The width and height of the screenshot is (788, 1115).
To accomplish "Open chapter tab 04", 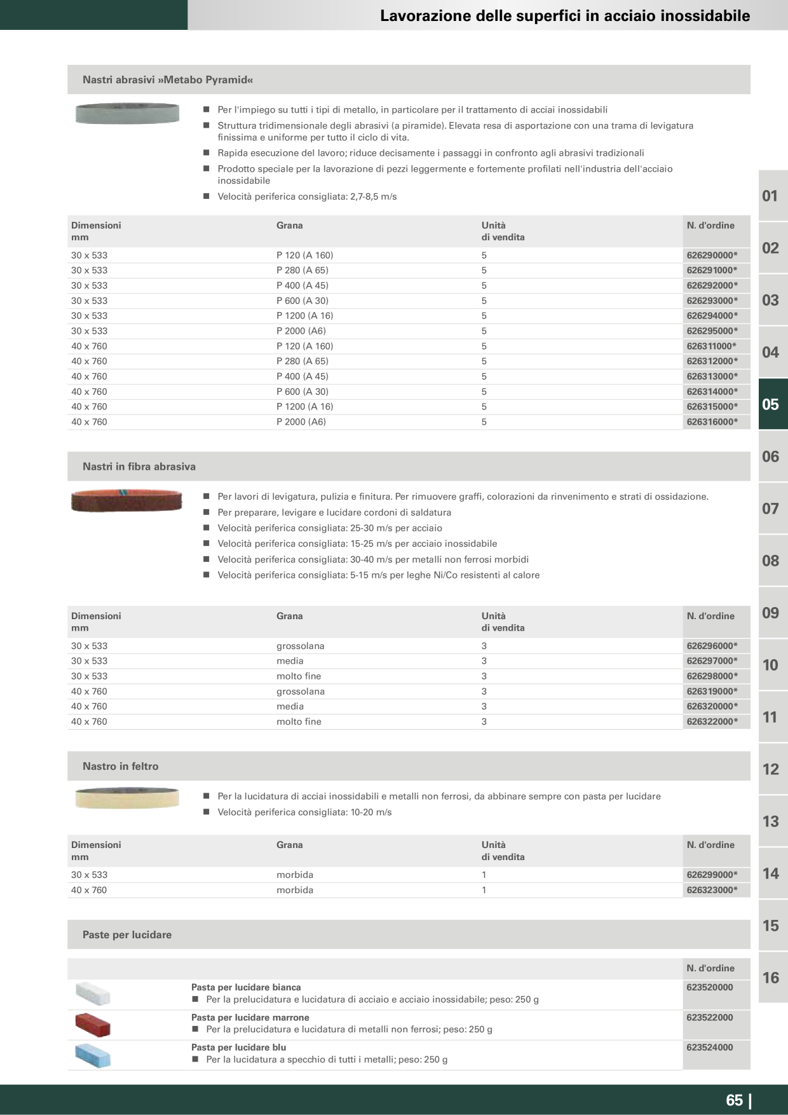I will point(773,352).
